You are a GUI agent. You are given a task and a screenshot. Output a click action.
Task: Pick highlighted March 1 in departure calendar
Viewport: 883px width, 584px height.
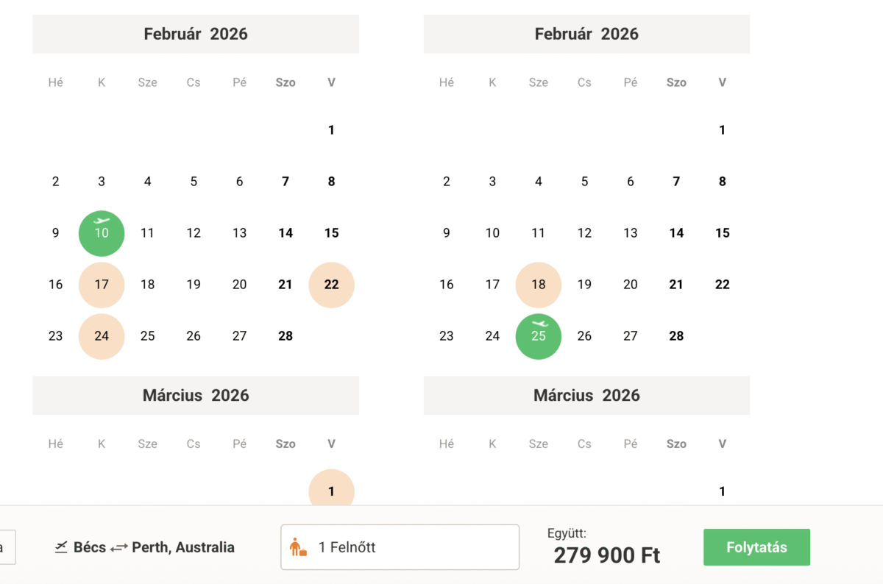coord(331,491)
